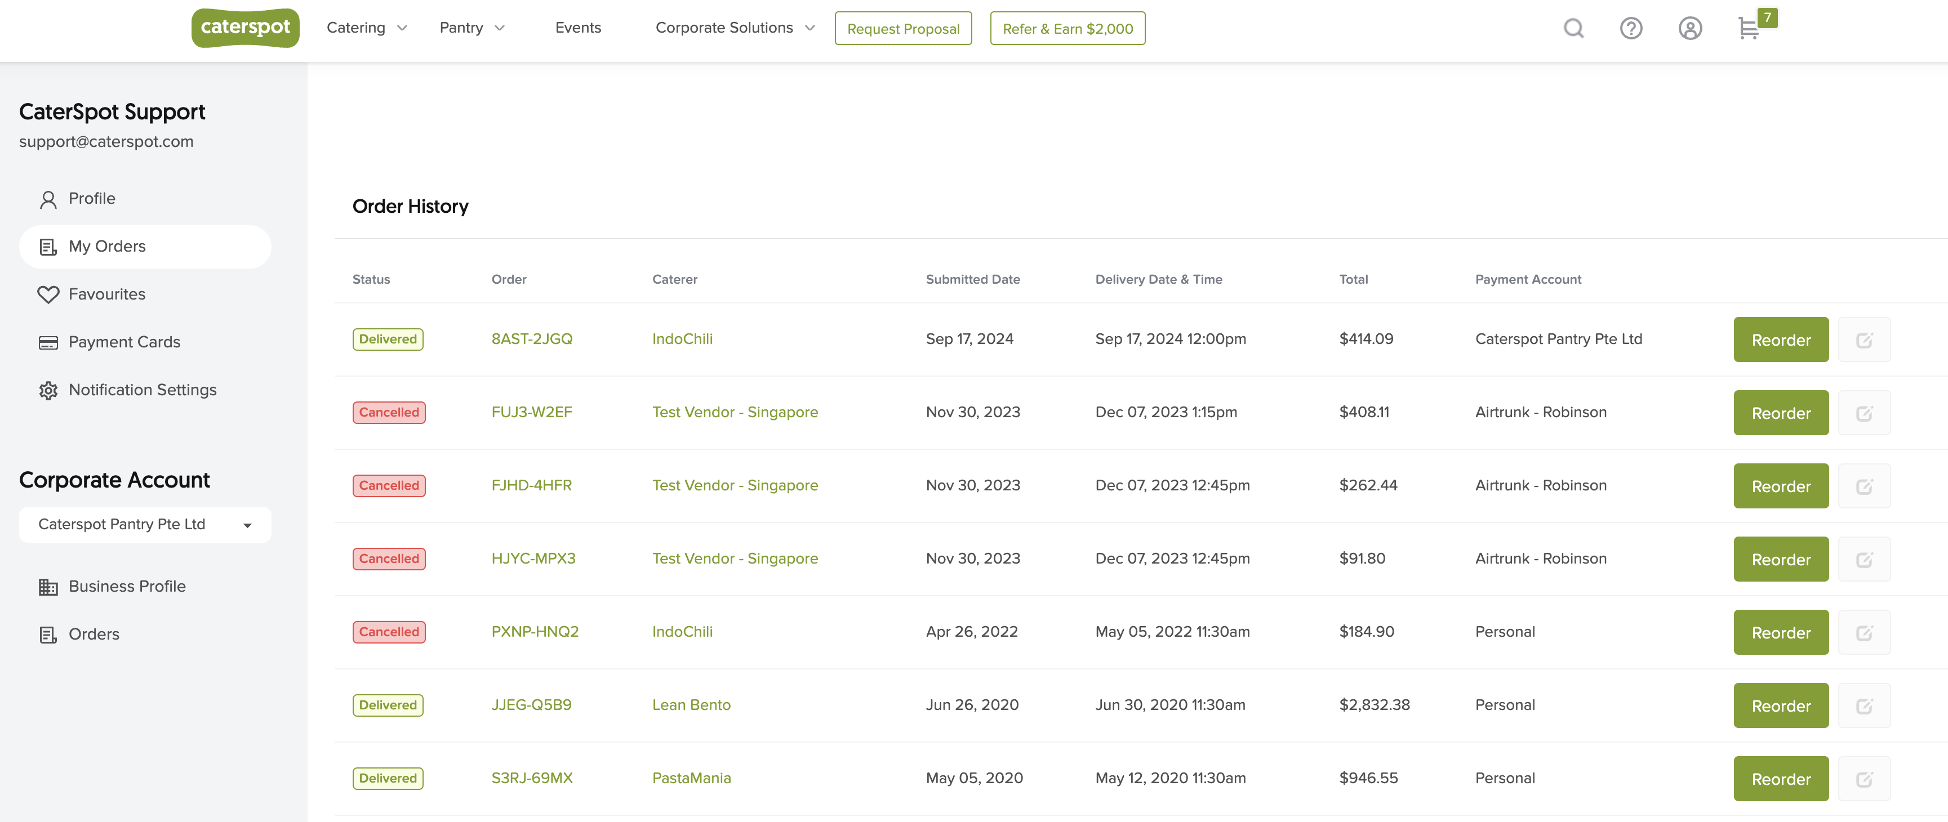Click edit icon for order JJEG-Q5B9

point(1864,705)
